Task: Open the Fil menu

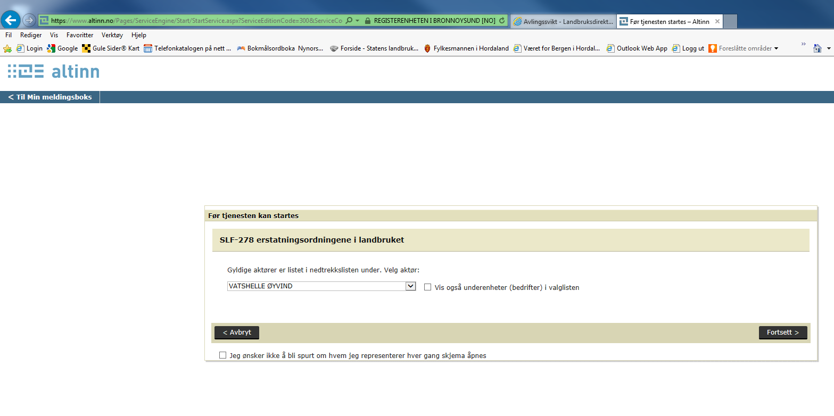Action: 9,35
